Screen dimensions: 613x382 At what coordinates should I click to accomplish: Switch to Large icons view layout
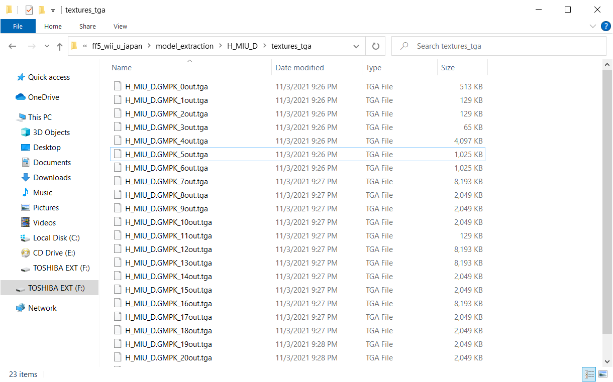click(602, 374)
